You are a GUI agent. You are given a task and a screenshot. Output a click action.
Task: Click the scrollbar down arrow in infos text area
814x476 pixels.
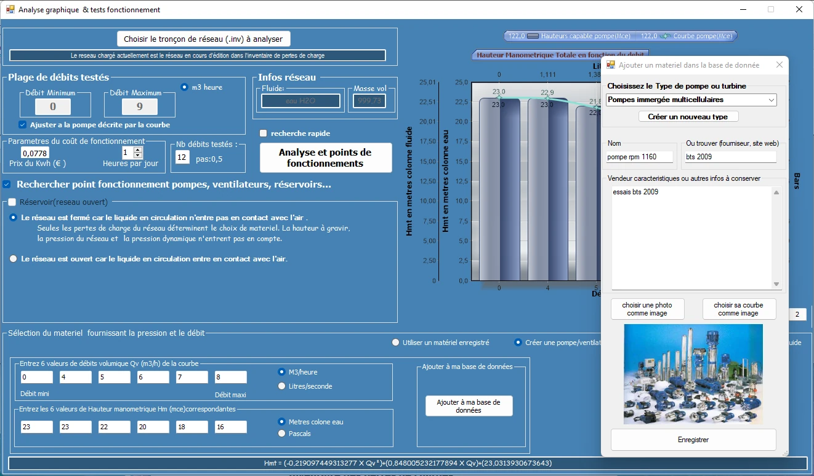(776, 284)
